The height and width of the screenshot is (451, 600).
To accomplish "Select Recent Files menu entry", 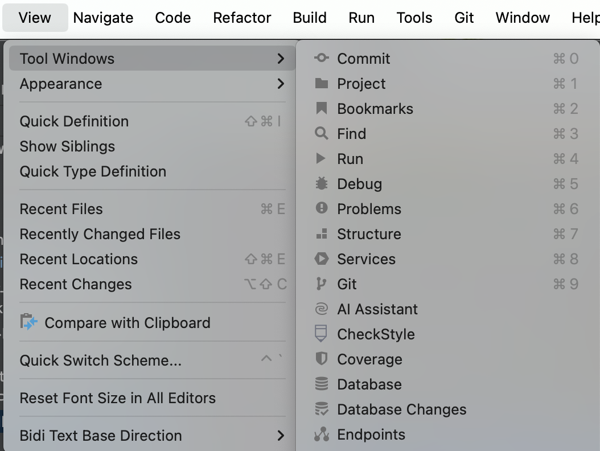I will click(61, 209).
